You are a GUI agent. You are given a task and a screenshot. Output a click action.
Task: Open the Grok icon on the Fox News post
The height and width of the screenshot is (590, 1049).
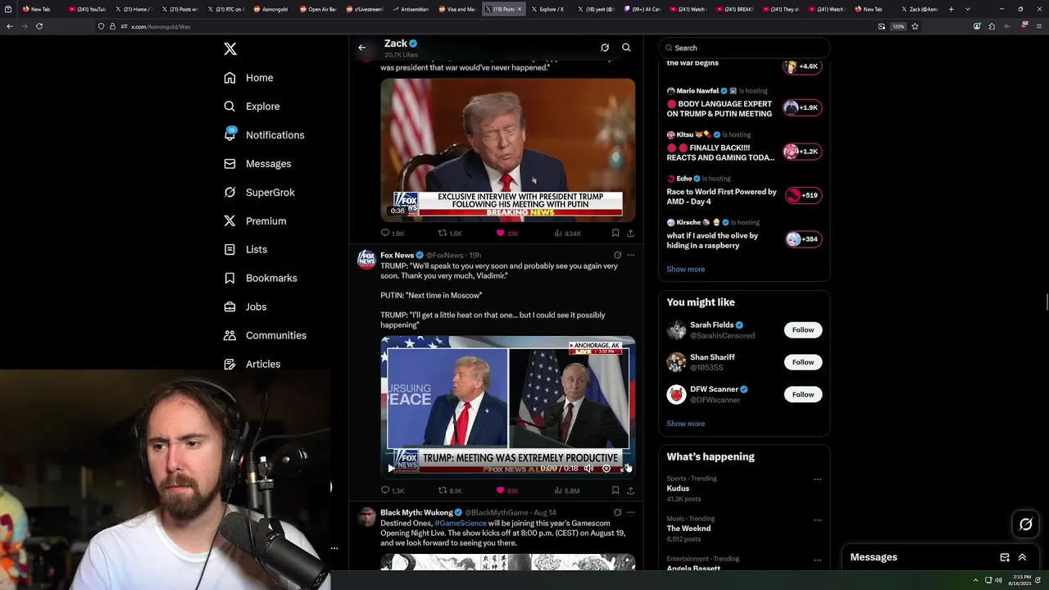point(618,256)
